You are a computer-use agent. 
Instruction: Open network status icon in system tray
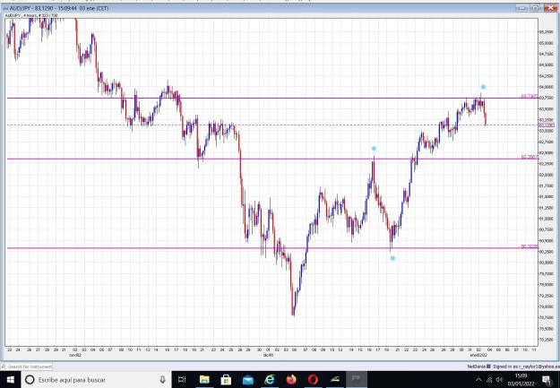pos(489,380)
